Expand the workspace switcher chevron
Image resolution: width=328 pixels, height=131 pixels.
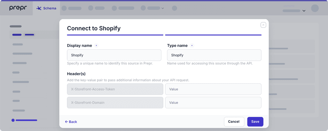304,11
